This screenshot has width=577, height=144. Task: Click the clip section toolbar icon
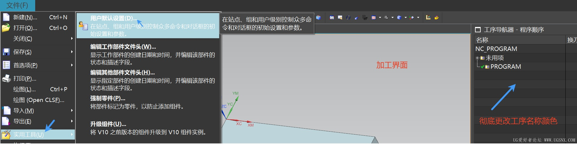(412, 17)
